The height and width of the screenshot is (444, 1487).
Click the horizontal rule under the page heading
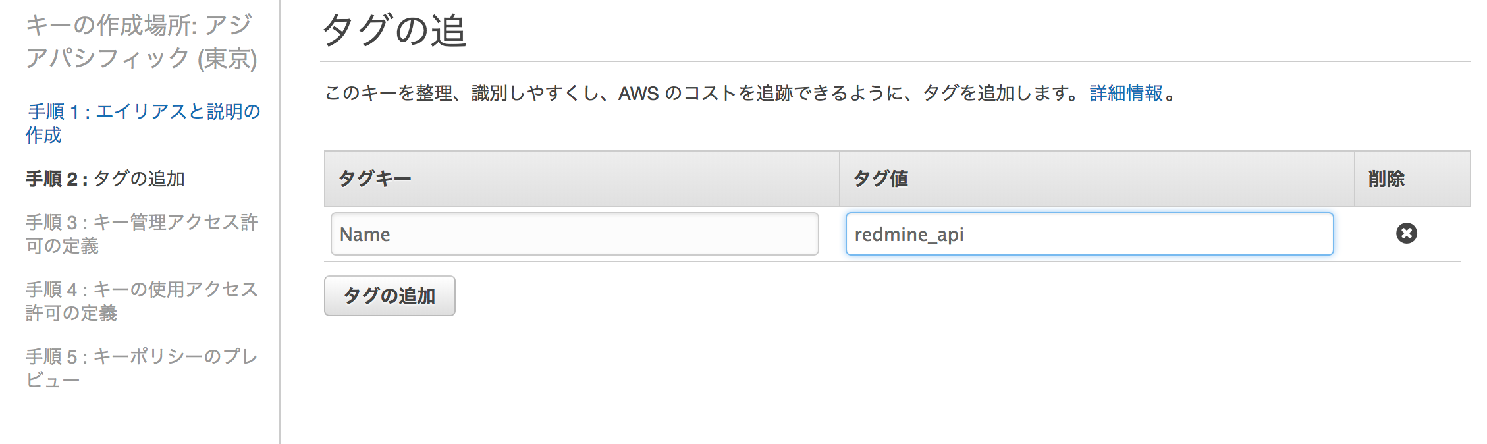[x=895, y=61]
